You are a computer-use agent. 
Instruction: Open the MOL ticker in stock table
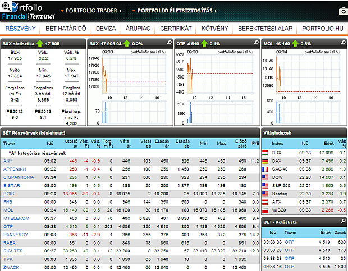pos(8,210)
